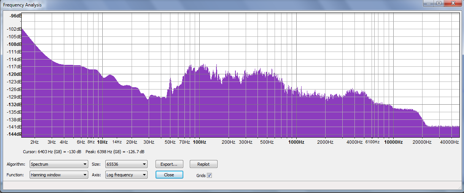Click the 2Hz frequency axis label
Screen dimensions: 464x193
35,142
